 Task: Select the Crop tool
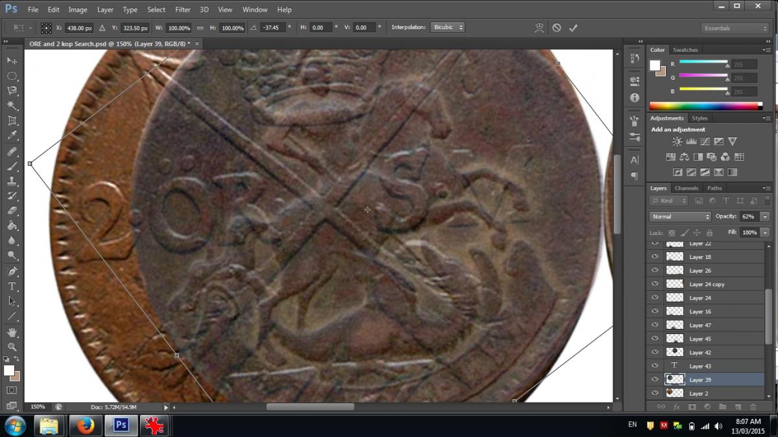(x=12, y=120)
